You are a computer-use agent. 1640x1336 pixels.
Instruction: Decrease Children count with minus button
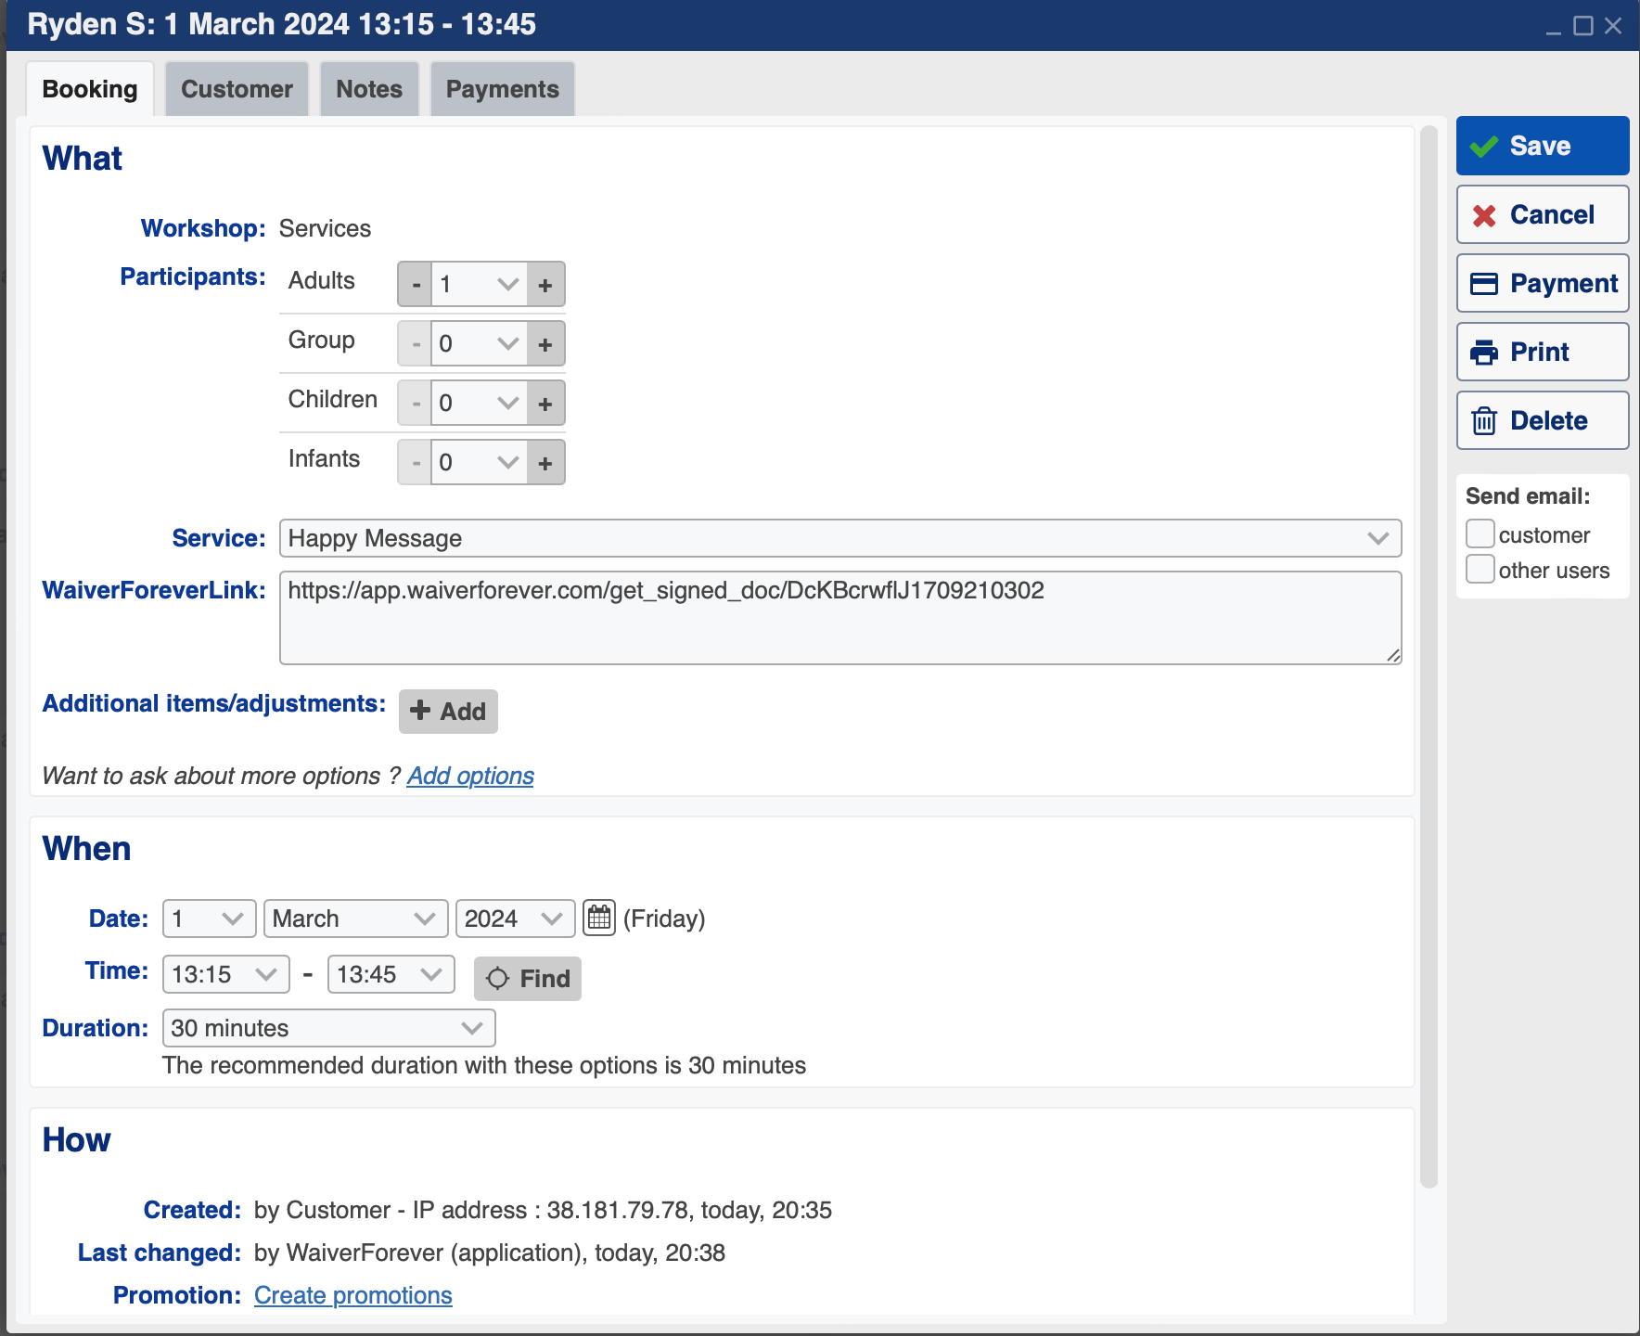[x=416, y=404]
